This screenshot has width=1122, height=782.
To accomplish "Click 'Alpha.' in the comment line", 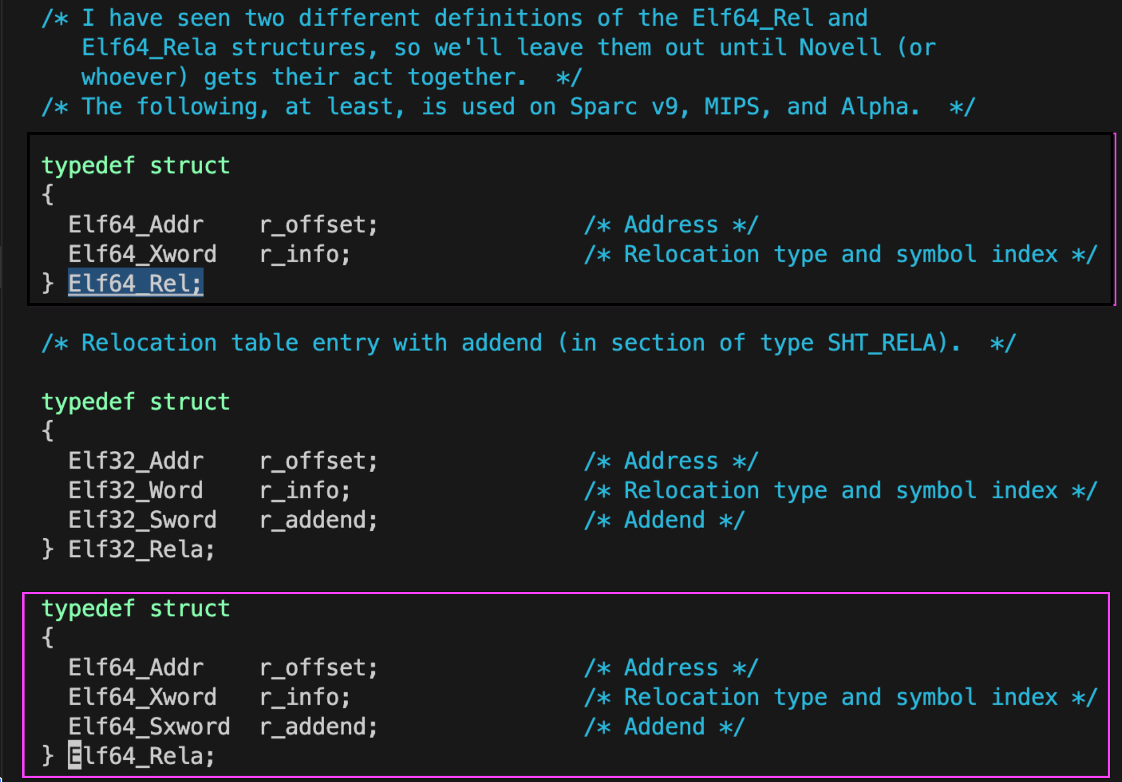I will pos(881,106).
